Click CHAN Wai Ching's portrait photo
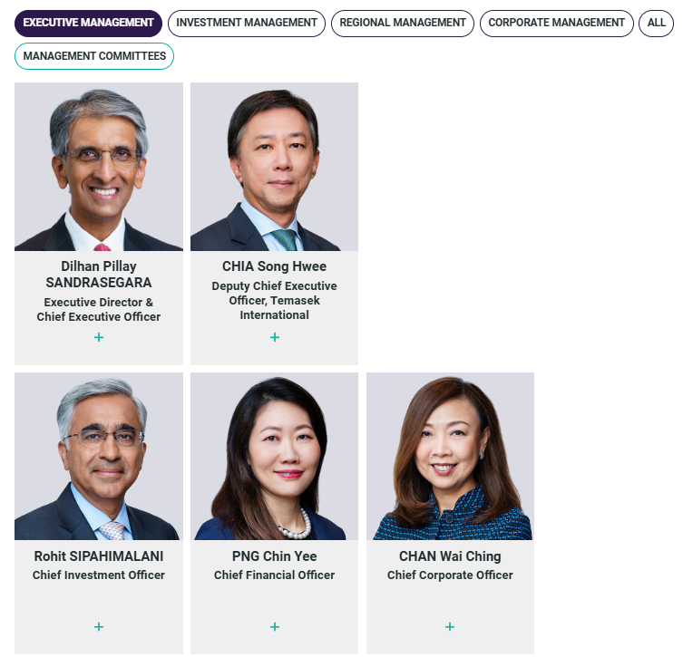The image size is (683, 657). pos(450,457)
